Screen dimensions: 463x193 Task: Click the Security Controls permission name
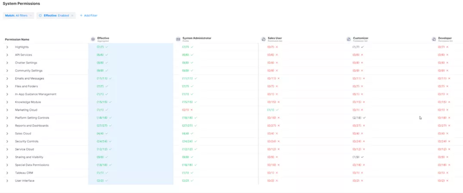coord(27,142)
